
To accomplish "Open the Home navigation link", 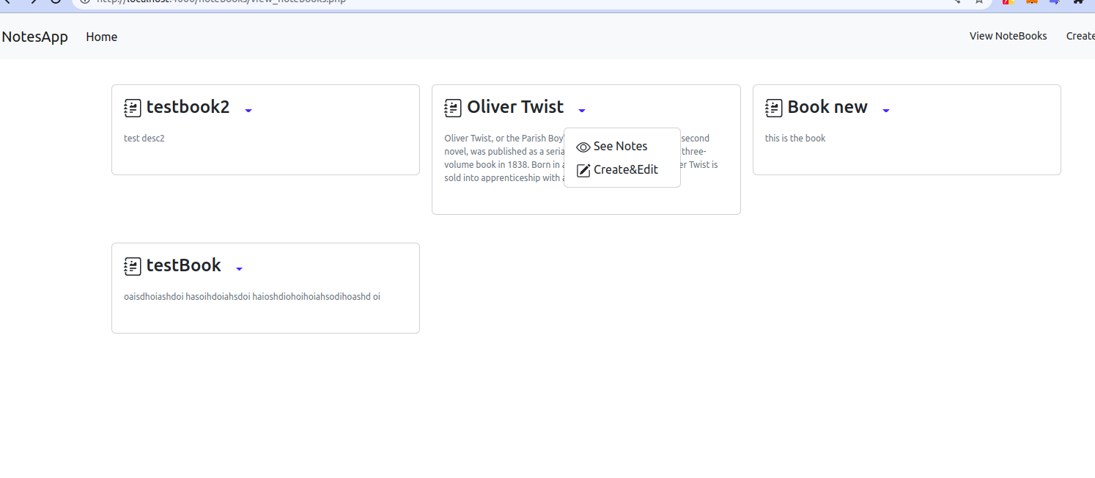I will 101,37.
